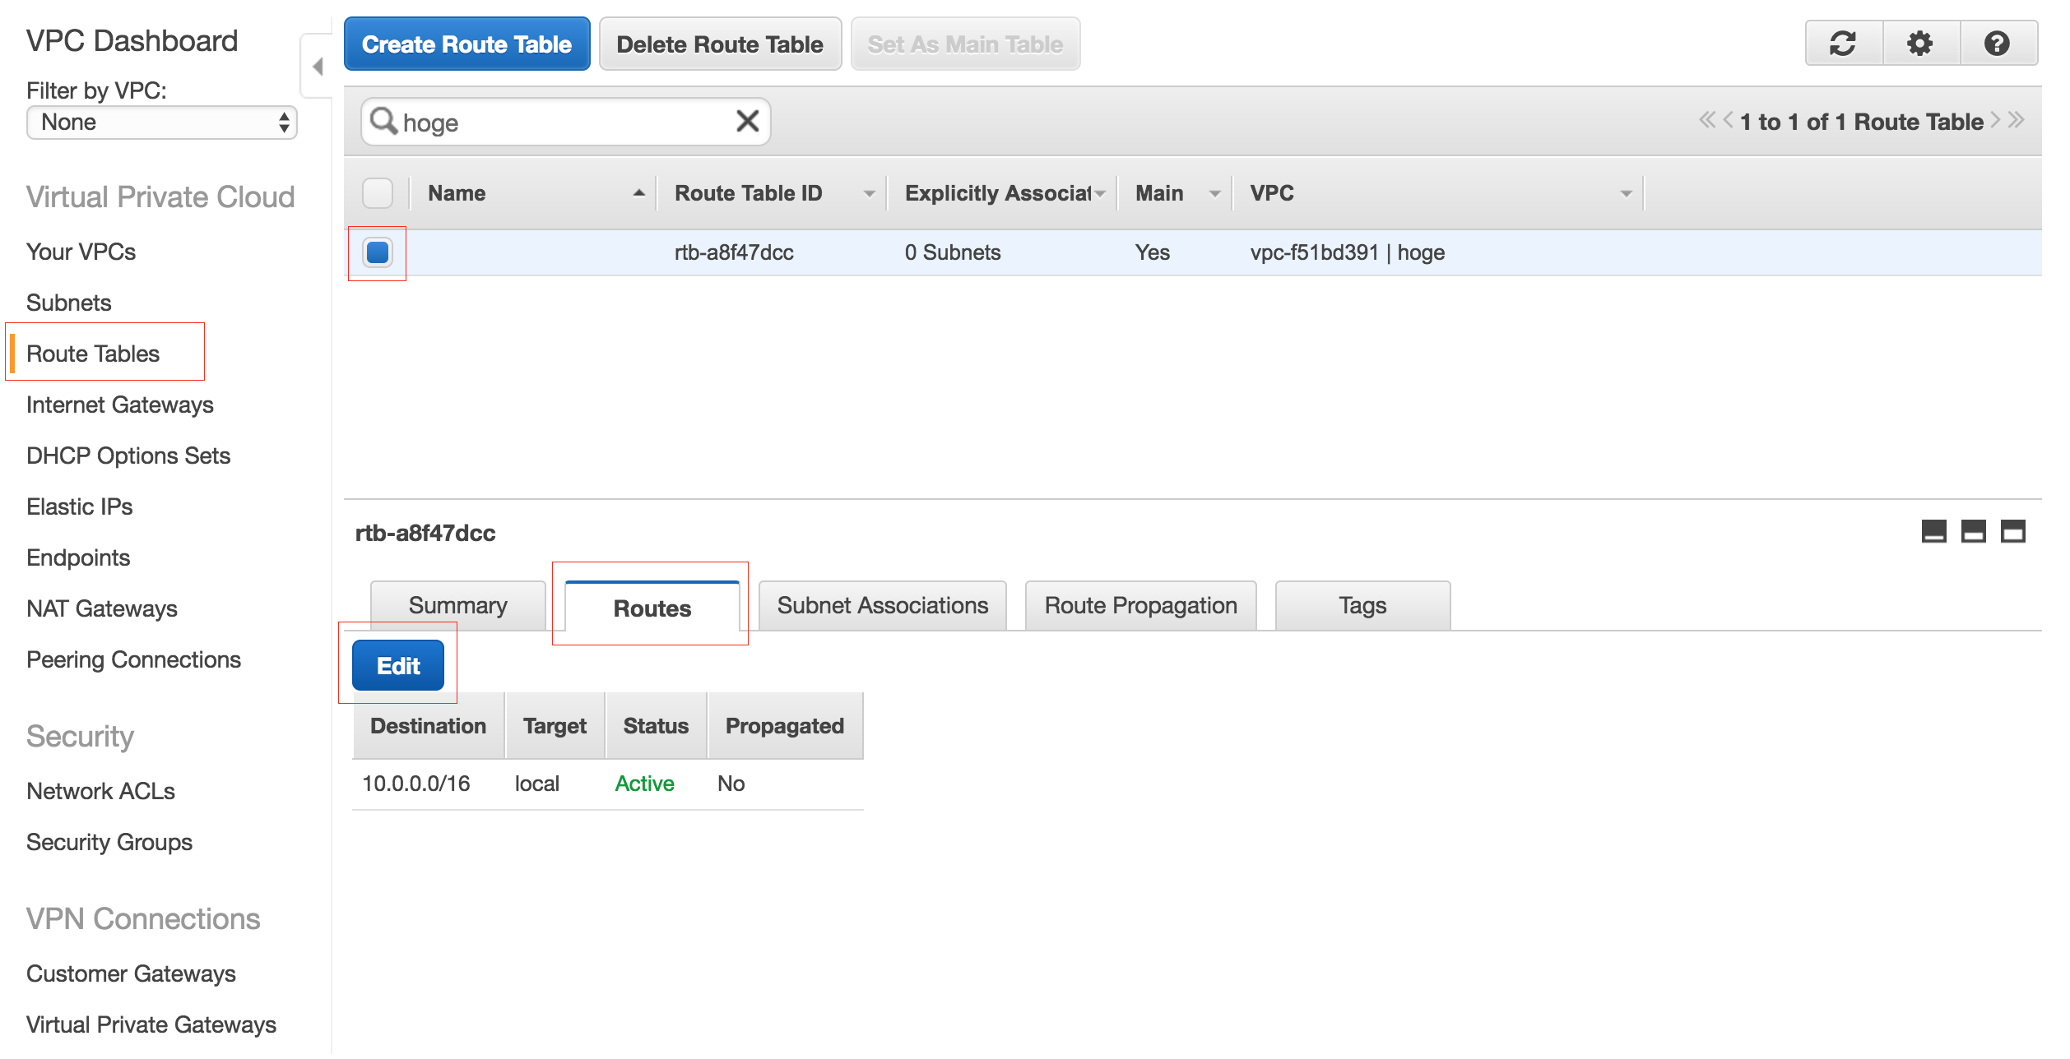Go to Customer Gateways
This screenshot has width=2070, height=1059.
pyautogui.click(x=131, y=973)
